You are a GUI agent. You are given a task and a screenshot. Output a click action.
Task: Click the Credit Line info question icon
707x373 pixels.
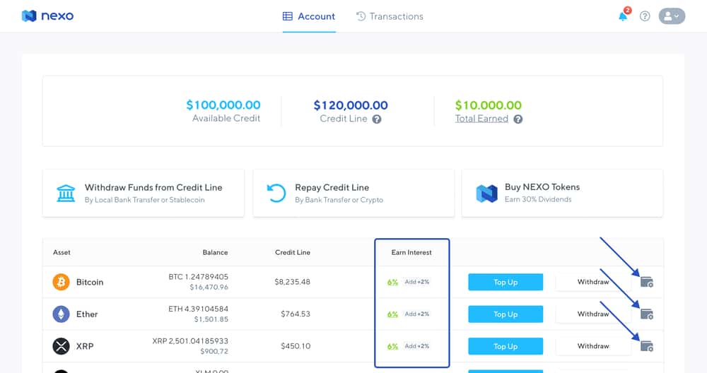click(x=377, y=119)
